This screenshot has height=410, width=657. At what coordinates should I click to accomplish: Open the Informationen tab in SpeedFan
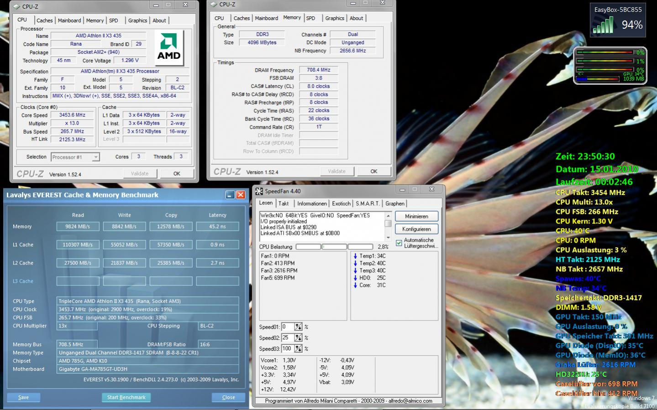pos(312,203)
